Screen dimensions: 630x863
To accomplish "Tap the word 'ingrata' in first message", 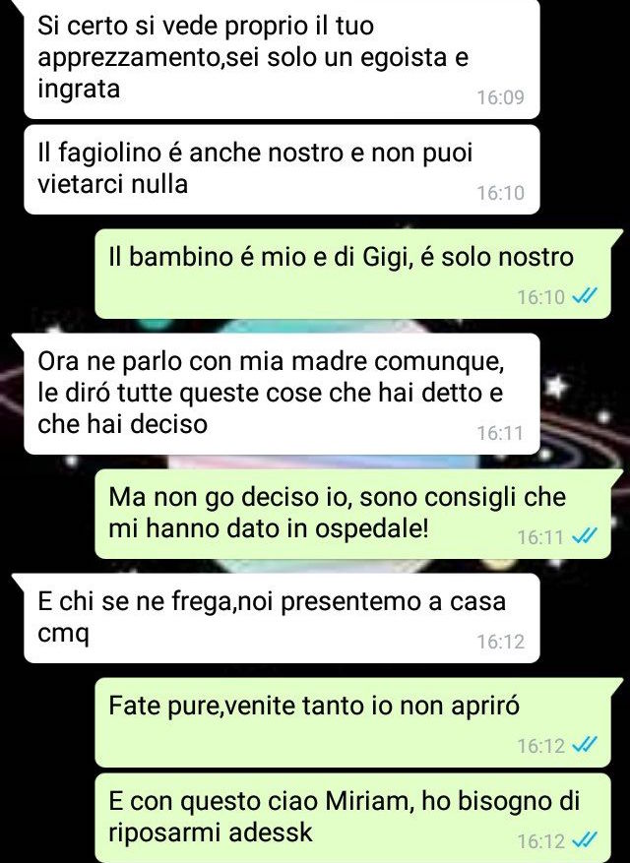I will (79, 90).
